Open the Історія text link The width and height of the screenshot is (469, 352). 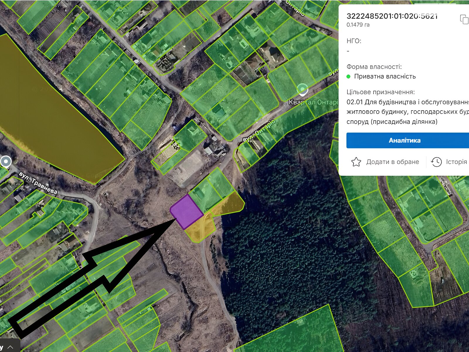click(456, 162)
